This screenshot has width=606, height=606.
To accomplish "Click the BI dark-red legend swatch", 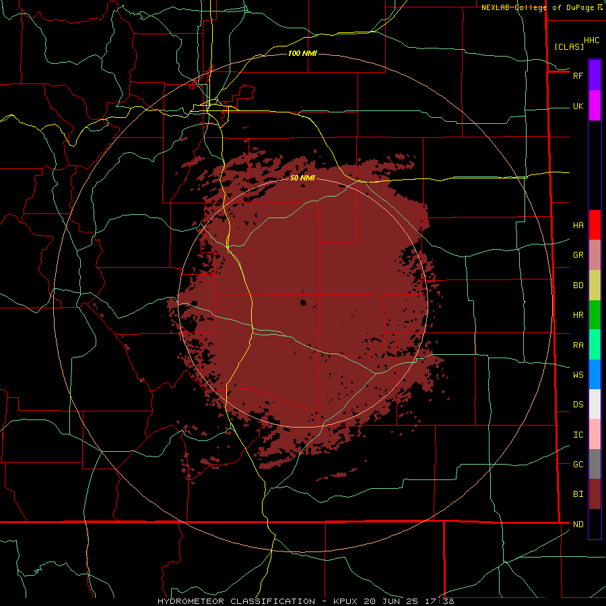I will coord(595,494).
